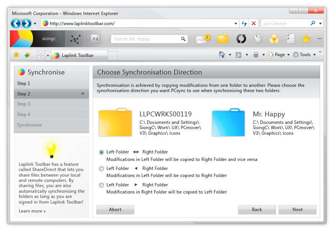Select bidirectional Left and Right Folder sync option

[x=101, y=152]
